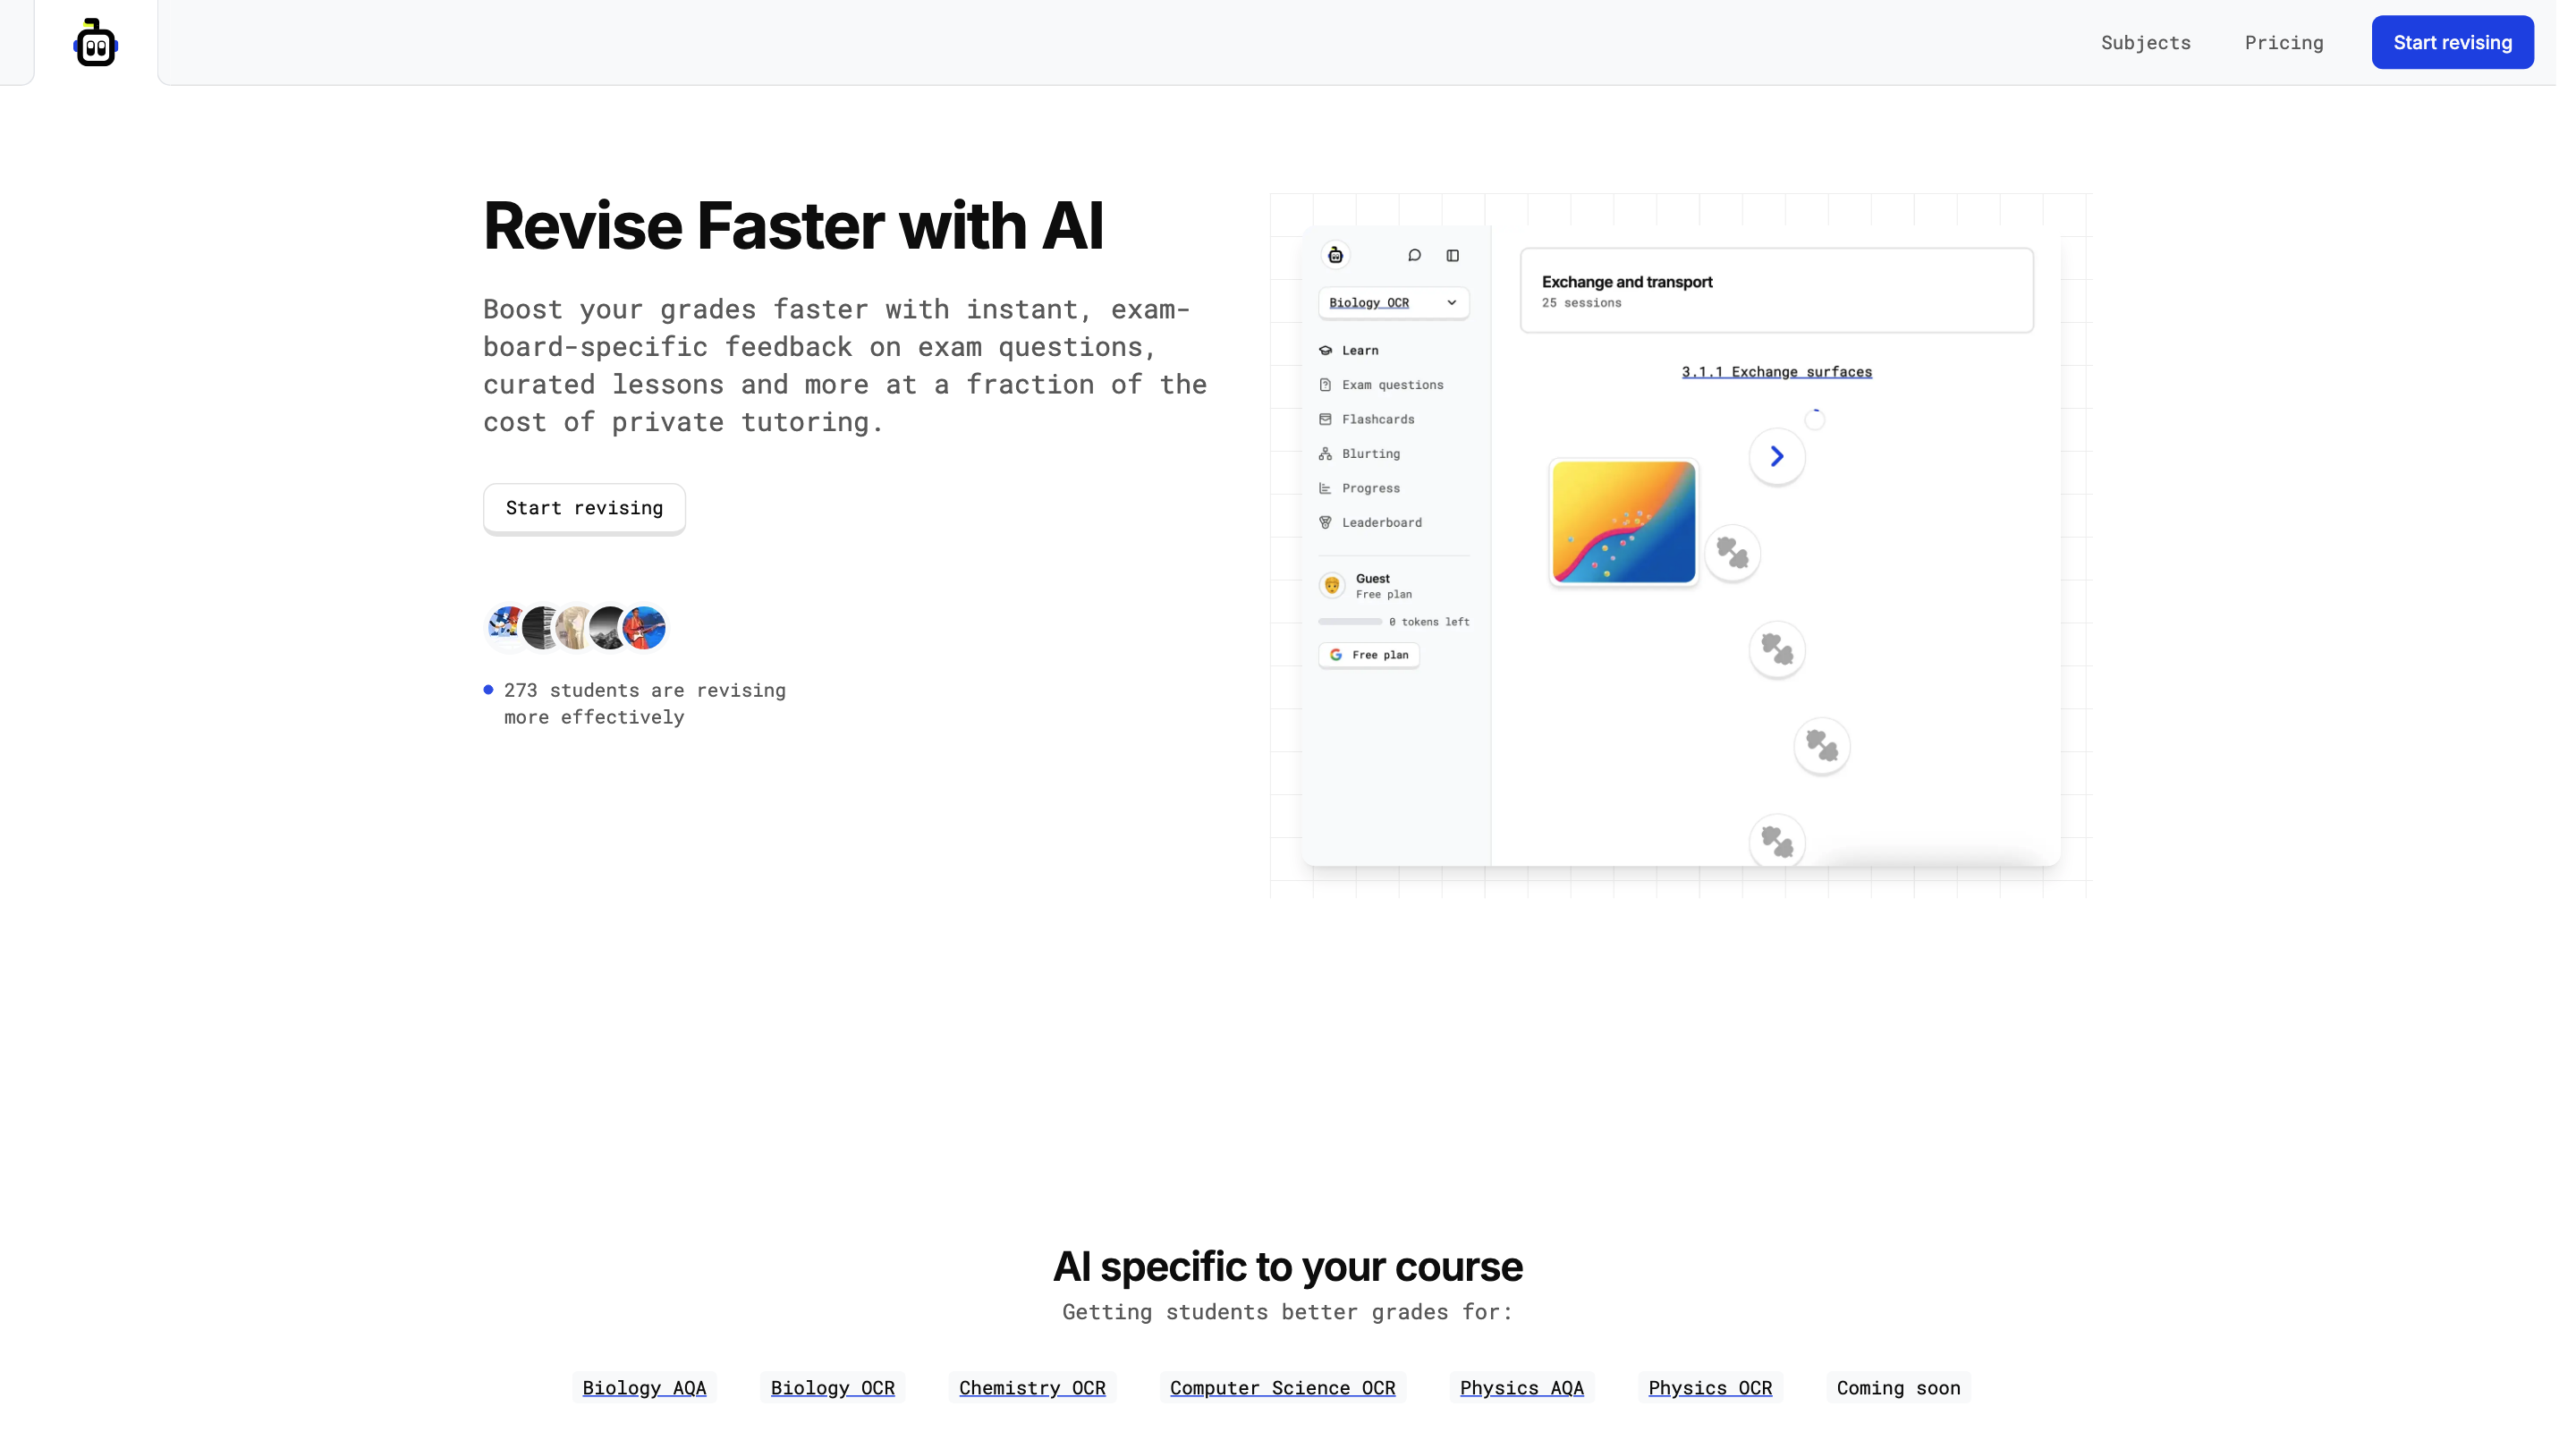
Task: Open the Pricing page
Action: 2284,42
